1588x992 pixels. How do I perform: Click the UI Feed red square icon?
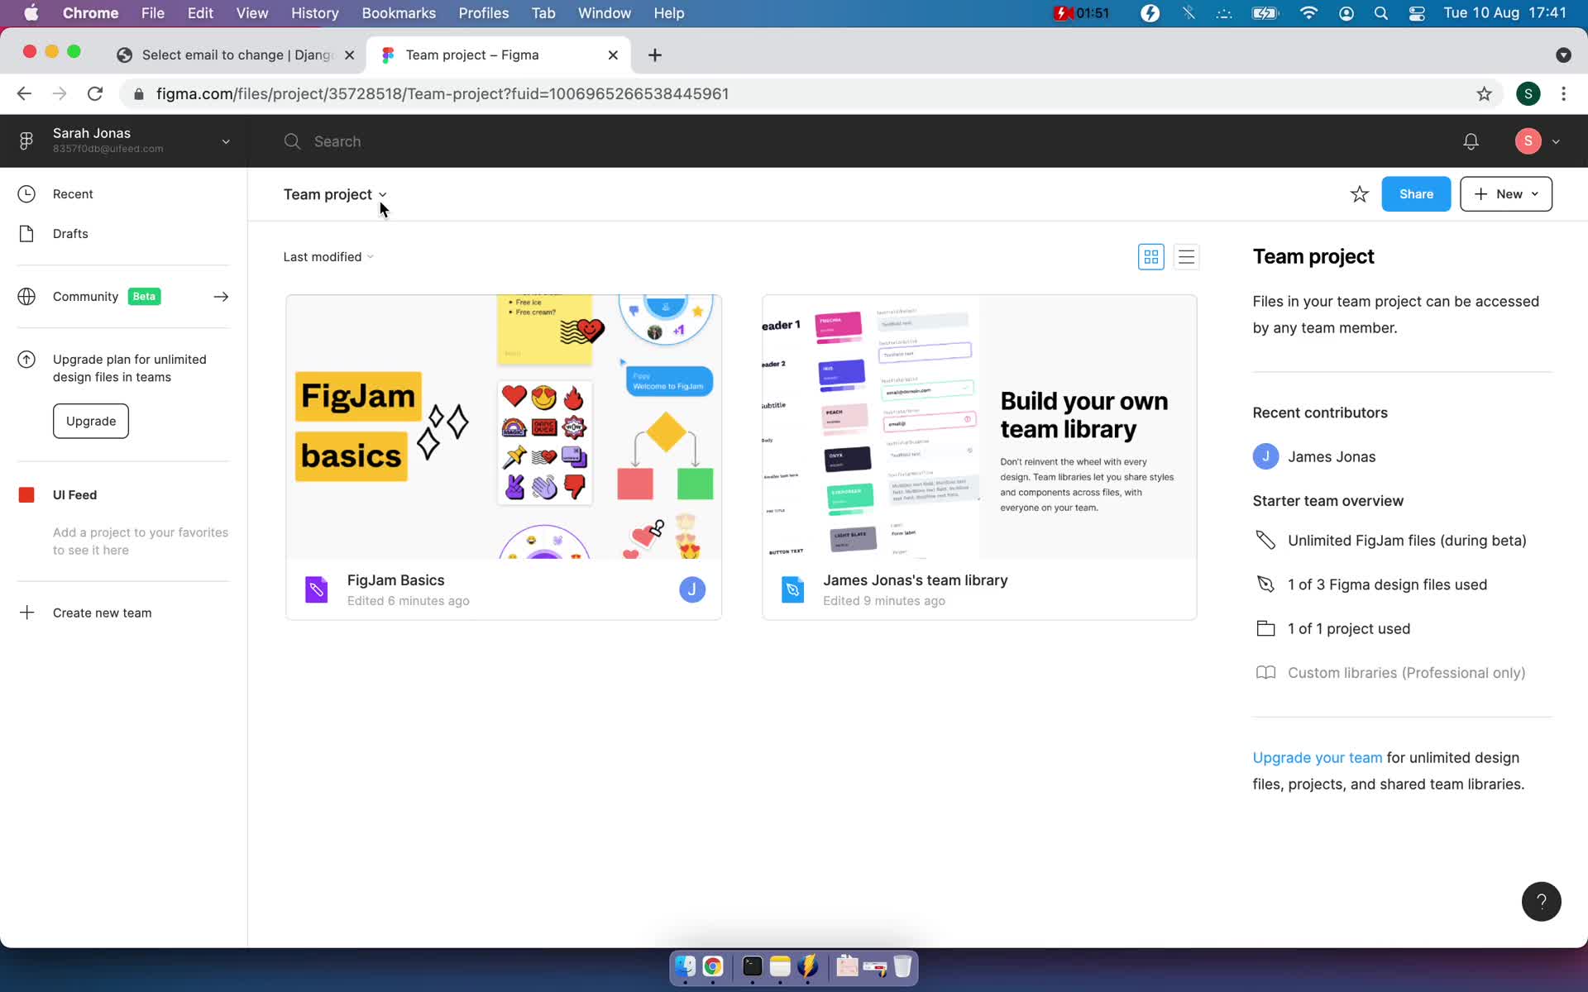click(26, 494)
